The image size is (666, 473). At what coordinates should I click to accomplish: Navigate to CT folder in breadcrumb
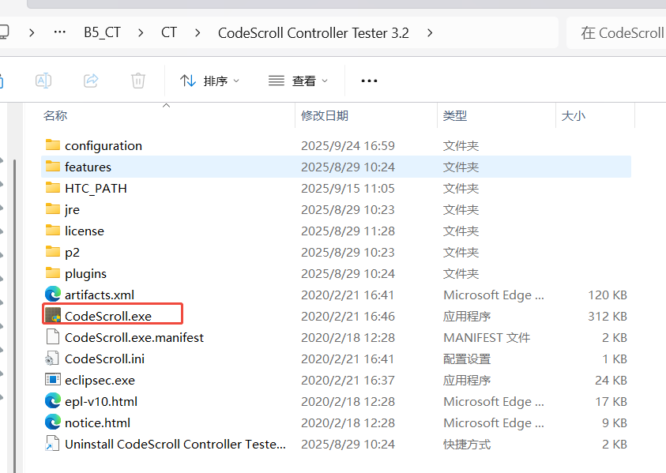click(169, 32)
